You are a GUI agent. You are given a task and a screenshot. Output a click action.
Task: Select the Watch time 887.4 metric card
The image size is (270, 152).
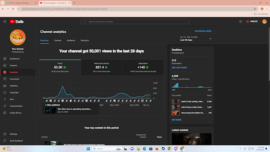(101, 67)
